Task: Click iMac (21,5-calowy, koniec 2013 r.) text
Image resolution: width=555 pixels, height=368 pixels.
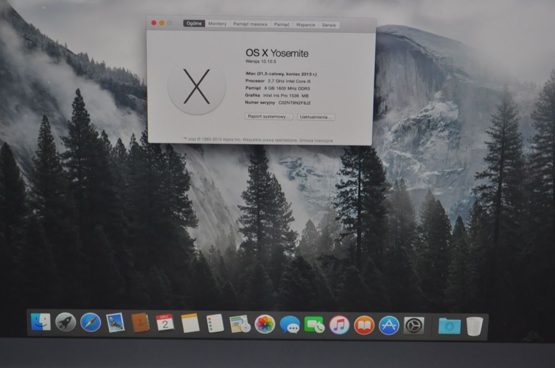Action: (x=281, y=74)
